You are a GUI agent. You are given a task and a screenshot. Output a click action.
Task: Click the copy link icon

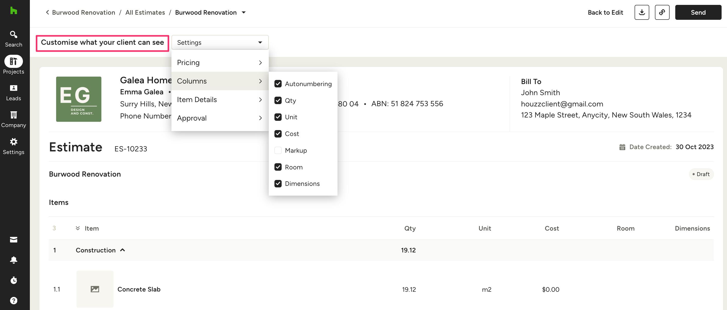662,12
